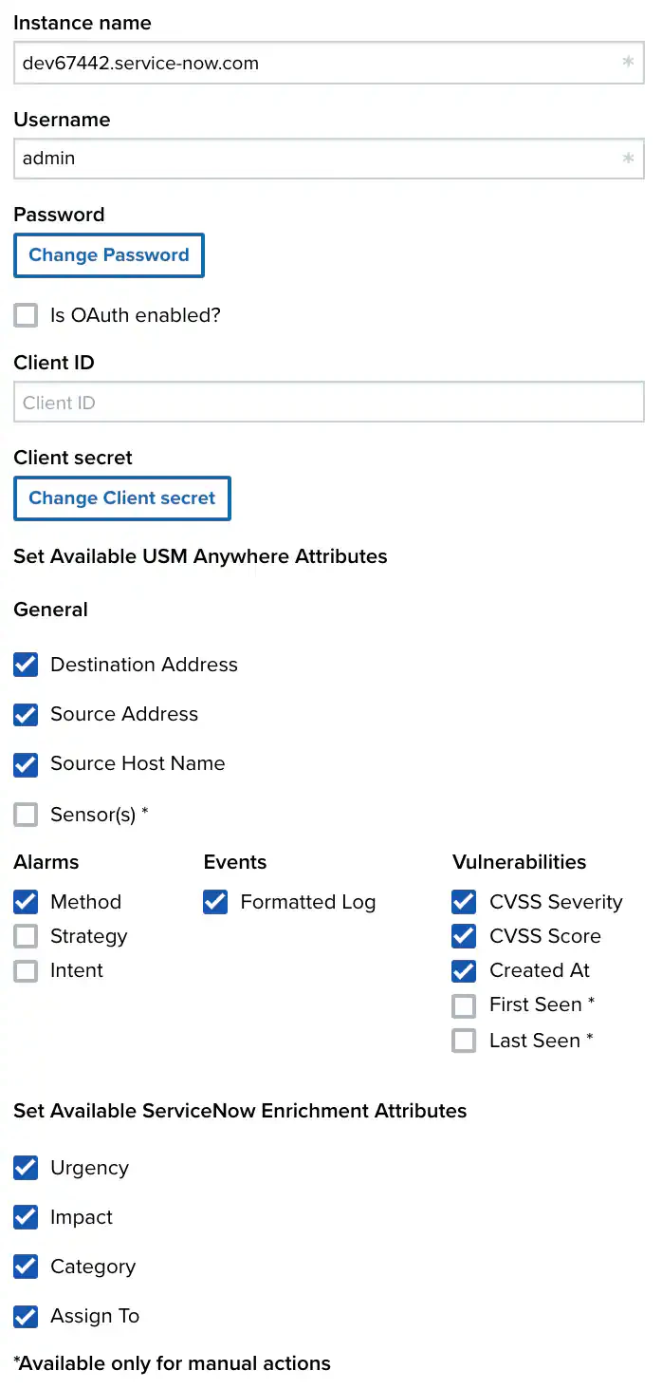Check the First Seen checkbox
Screen dimensions: 662x1389
click(x=464, y=1005)
